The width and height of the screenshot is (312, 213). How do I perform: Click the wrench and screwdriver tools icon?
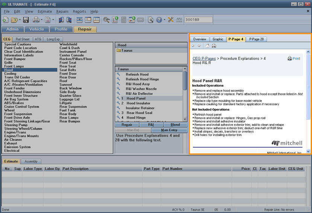(x=170, y=20)
